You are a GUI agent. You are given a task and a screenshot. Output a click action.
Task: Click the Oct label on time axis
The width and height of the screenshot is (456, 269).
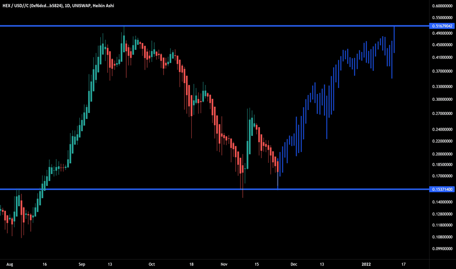pos(152,264)
